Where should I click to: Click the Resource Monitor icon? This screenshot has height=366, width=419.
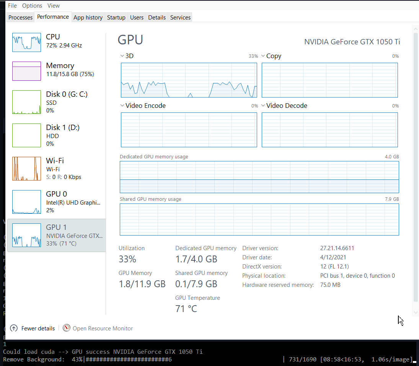(x=66, y=328)
